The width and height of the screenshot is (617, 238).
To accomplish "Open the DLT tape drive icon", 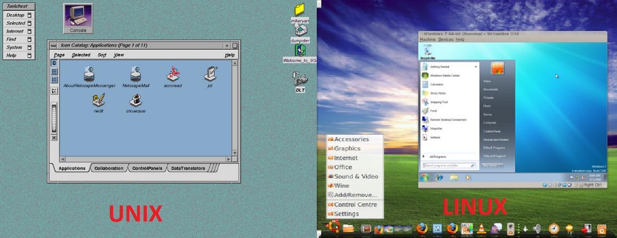I will click(x=300, y=78).
